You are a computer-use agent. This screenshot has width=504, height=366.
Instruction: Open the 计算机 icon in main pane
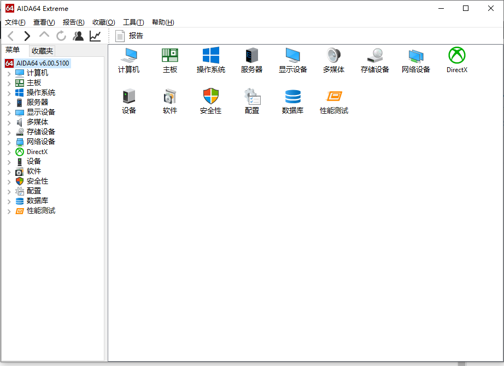tap(129, 60)
